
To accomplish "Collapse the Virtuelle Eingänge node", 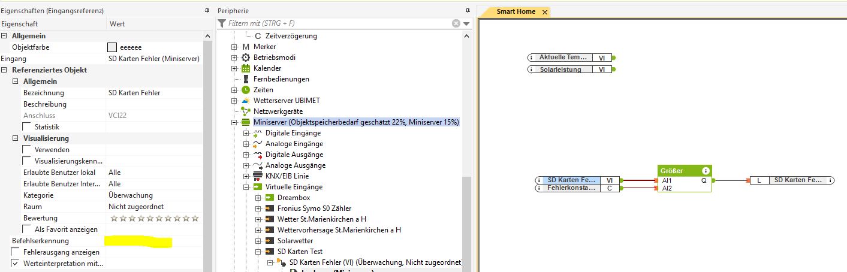I will [x=246, y=187].
